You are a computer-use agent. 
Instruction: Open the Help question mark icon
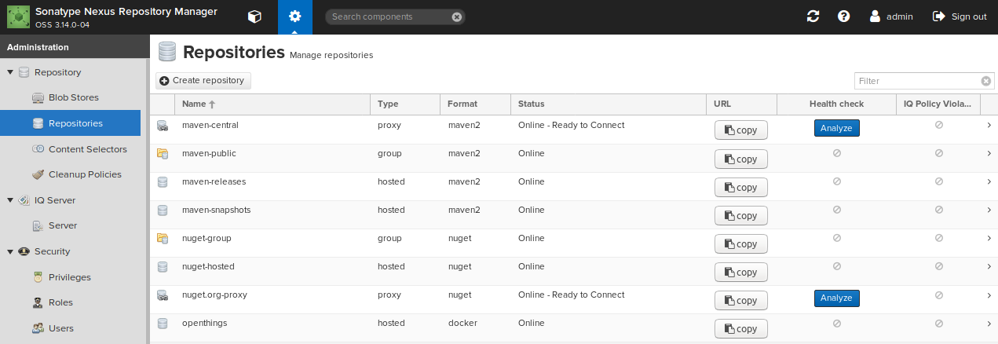click(x=843, y=16)
